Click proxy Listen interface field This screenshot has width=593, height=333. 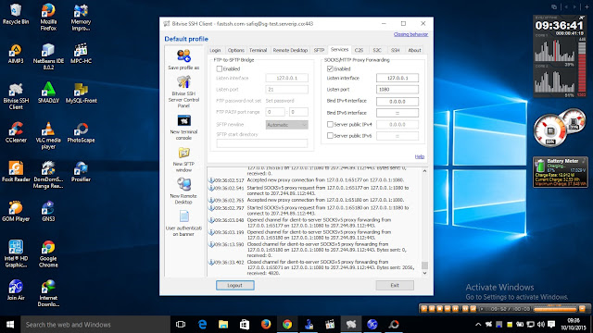397,78
